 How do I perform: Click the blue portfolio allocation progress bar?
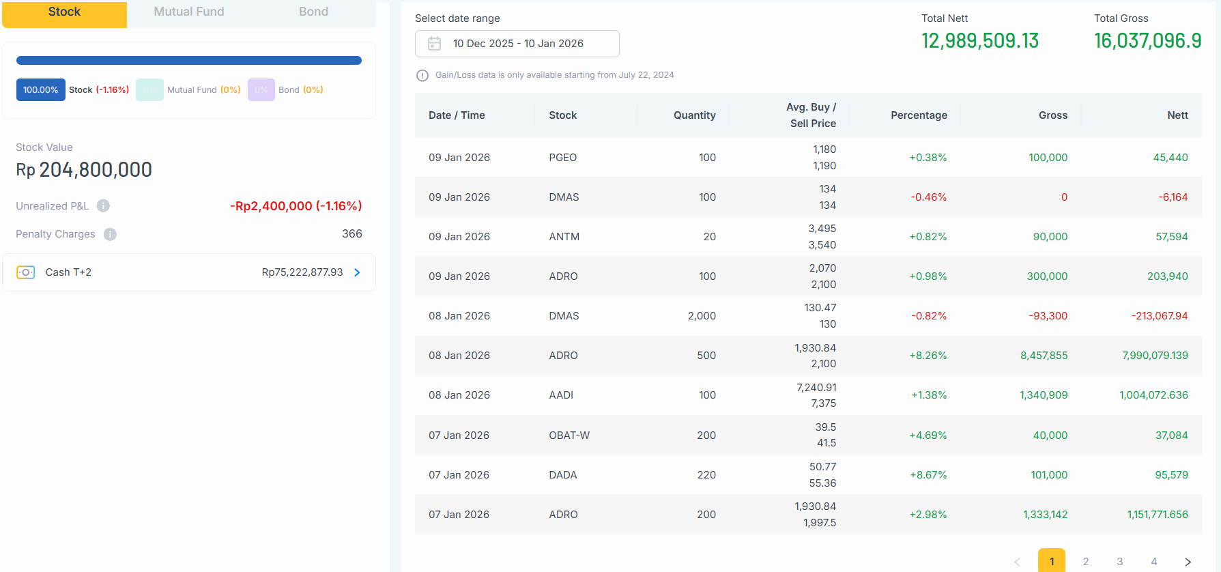189,61
